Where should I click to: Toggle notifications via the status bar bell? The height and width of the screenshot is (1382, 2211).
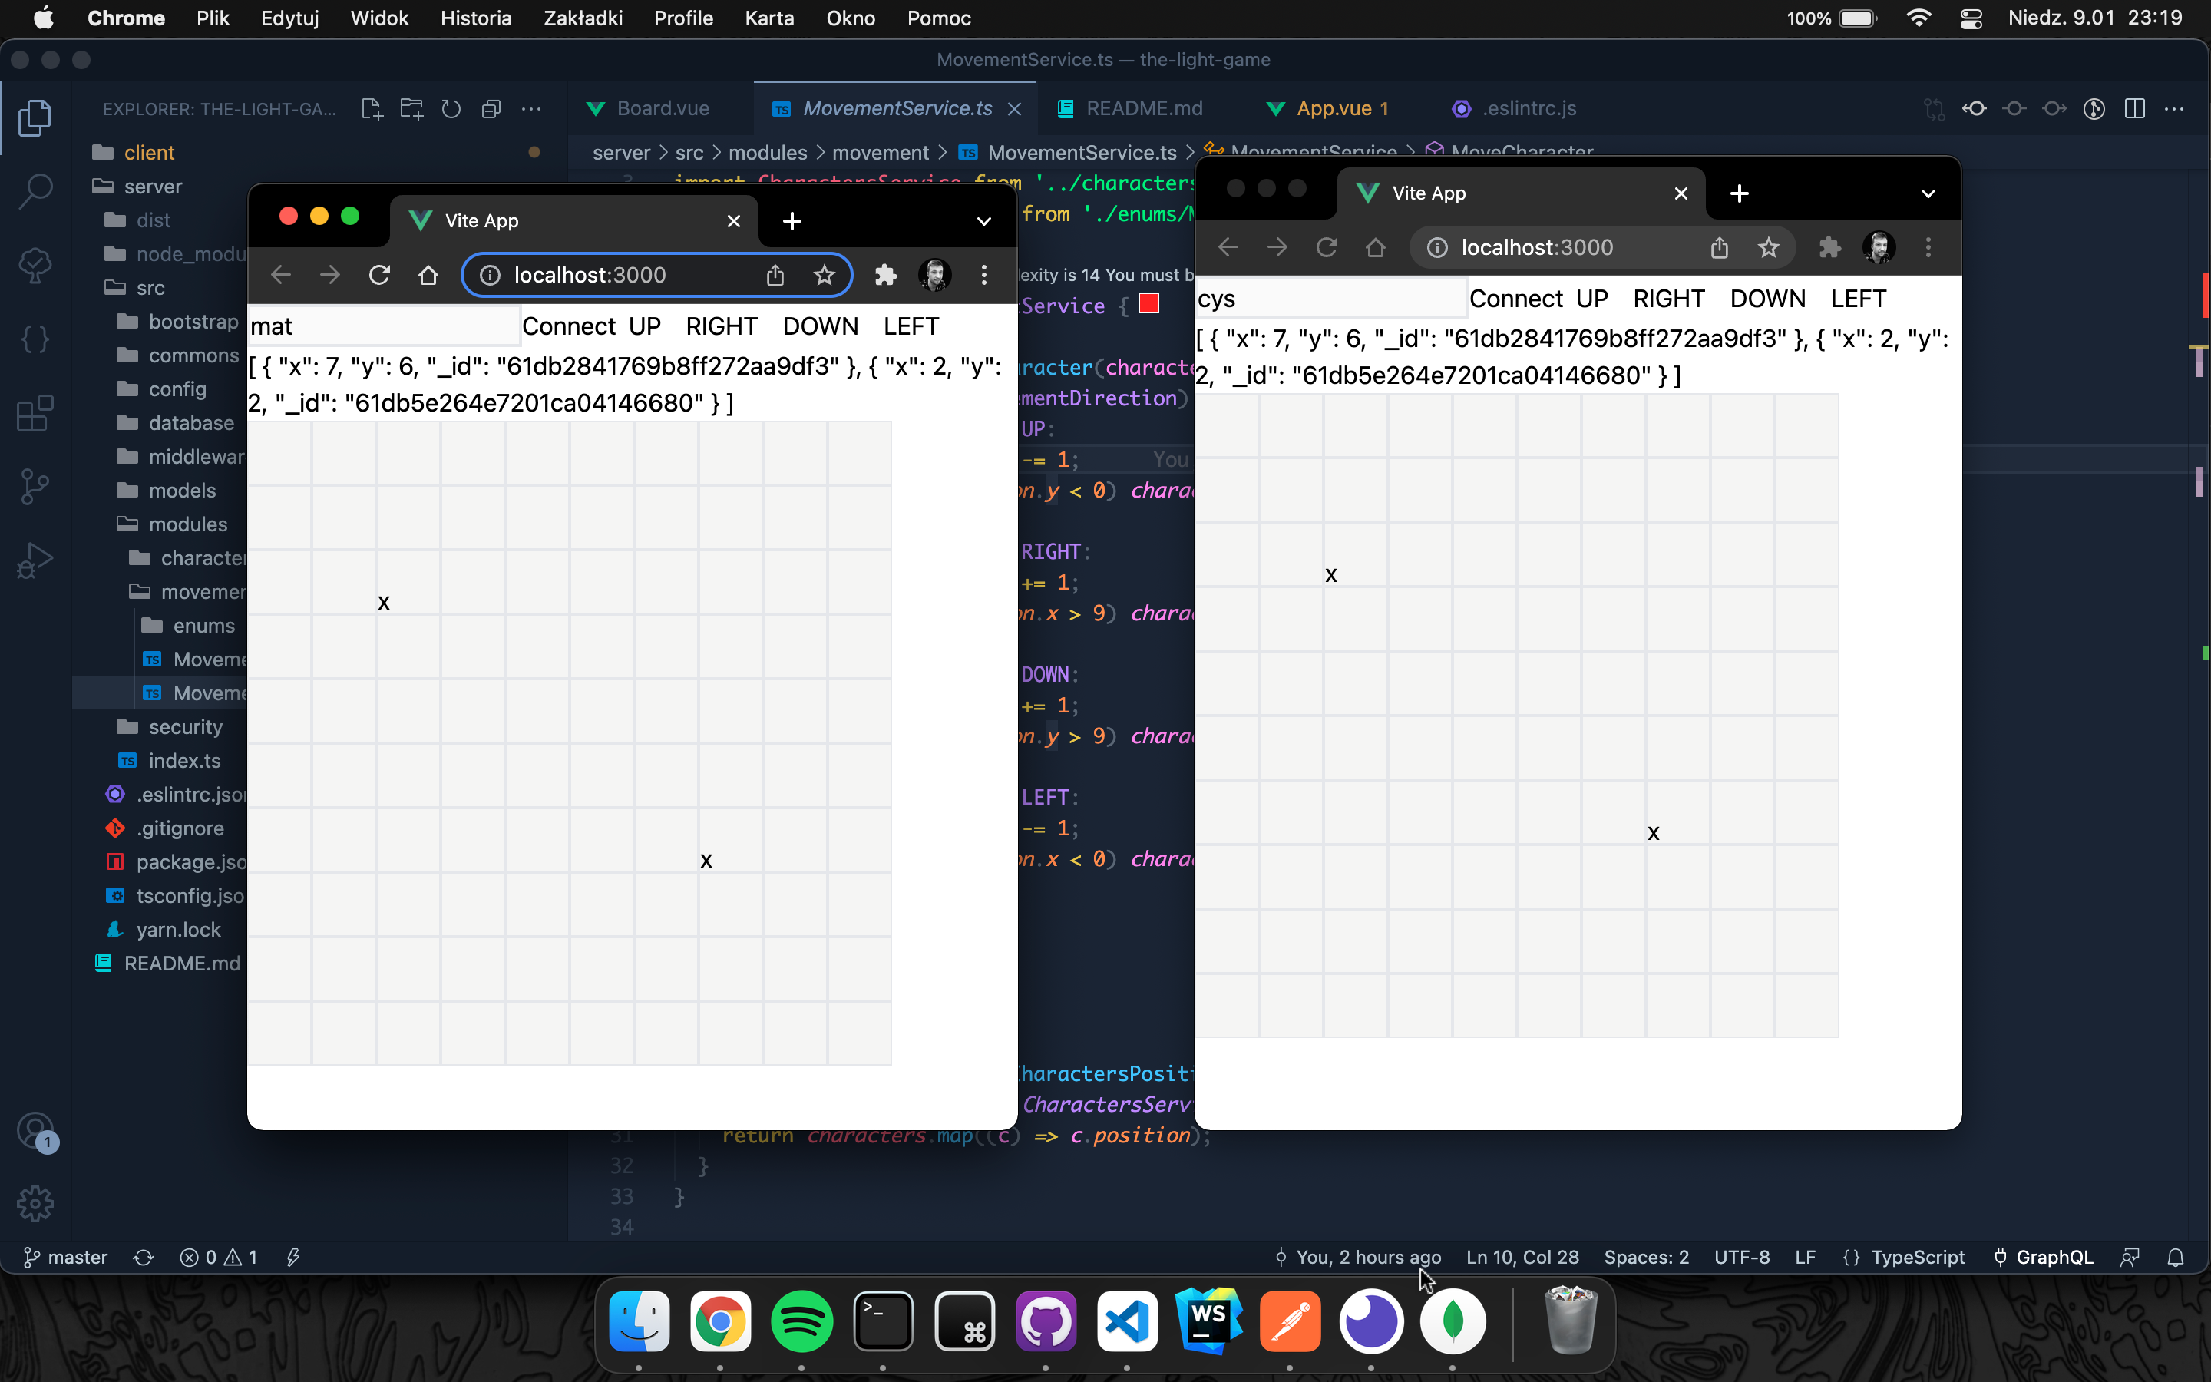click(2176, 1257)
